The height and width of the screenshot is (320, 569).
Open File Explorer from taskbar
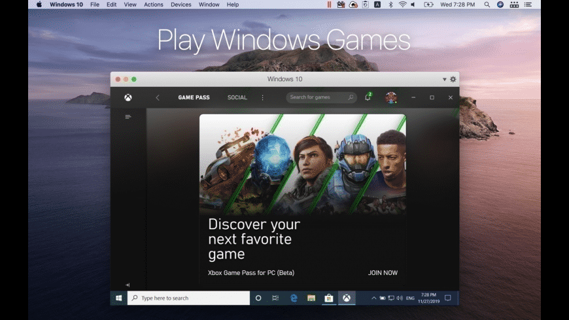pyautogui.click(x=311, y=298)
